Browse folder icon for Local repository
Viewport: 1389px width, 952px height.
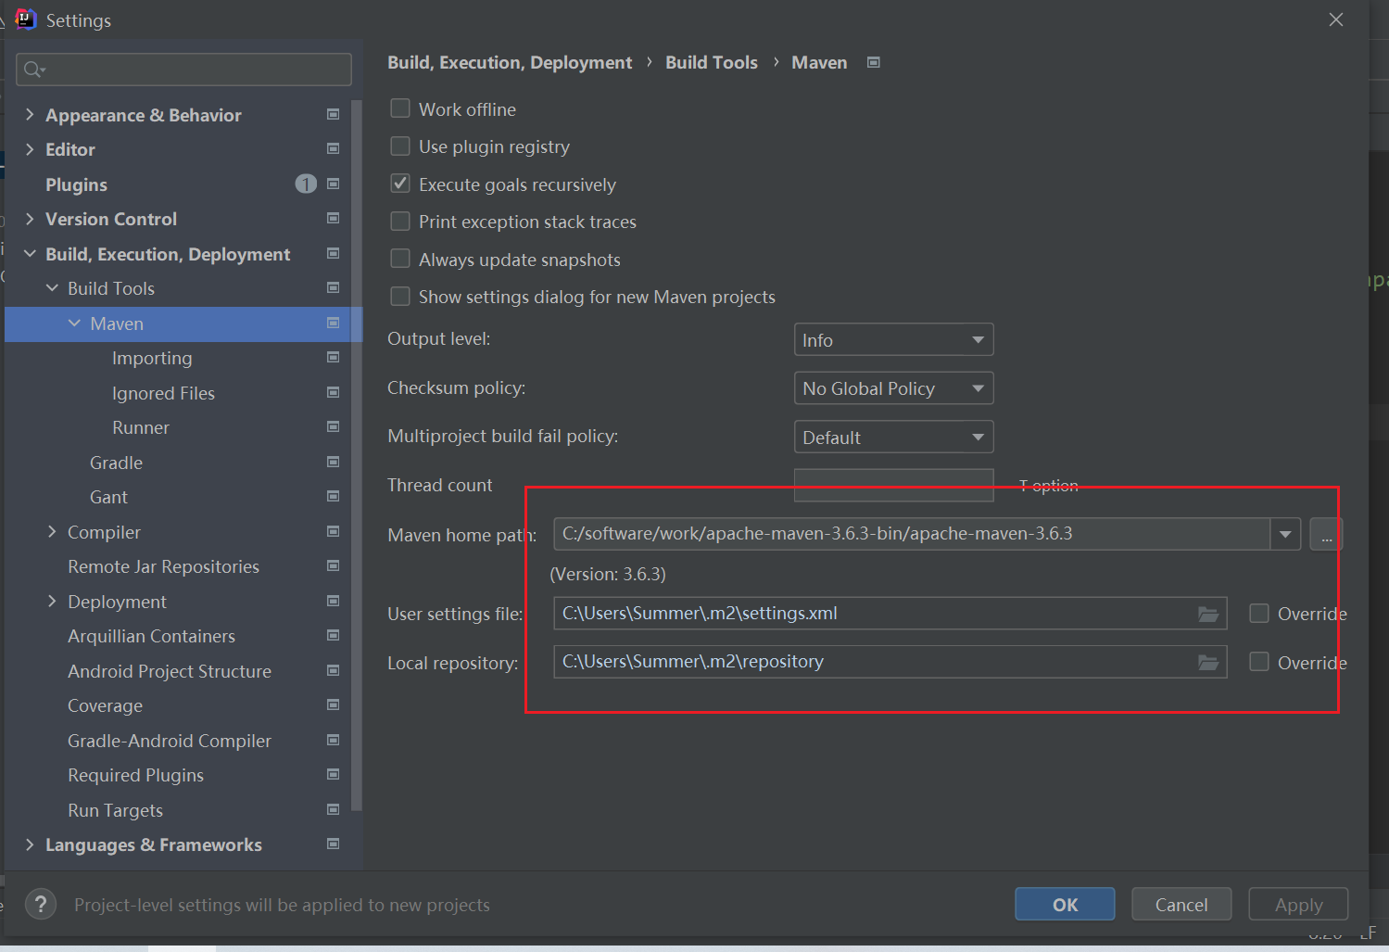1207,662
